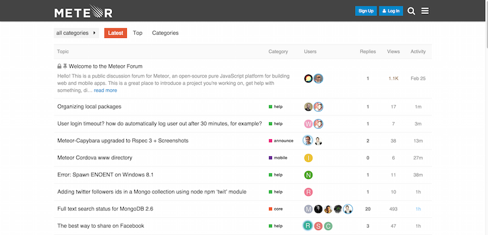
Task: Click help category on User login timeout row
Action: click(x=276, y=124)
